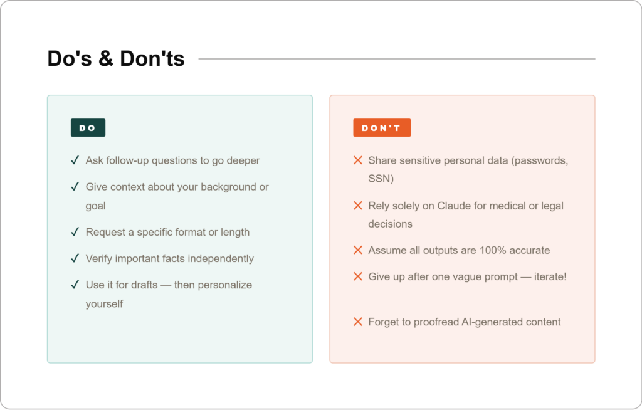Click the horizontal divider line beside the heading
The height and width of the screenshot is (410, 642).
pyautogui.click(x=396, y=59)
